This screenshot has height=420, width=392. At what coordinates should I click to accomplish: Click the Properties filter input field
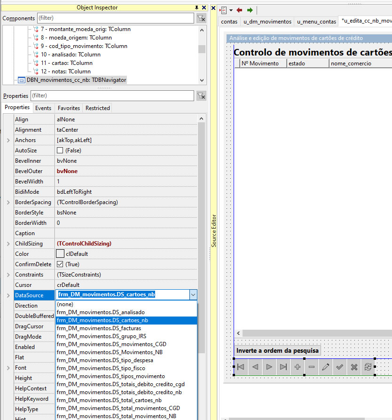tap(112, 96)
